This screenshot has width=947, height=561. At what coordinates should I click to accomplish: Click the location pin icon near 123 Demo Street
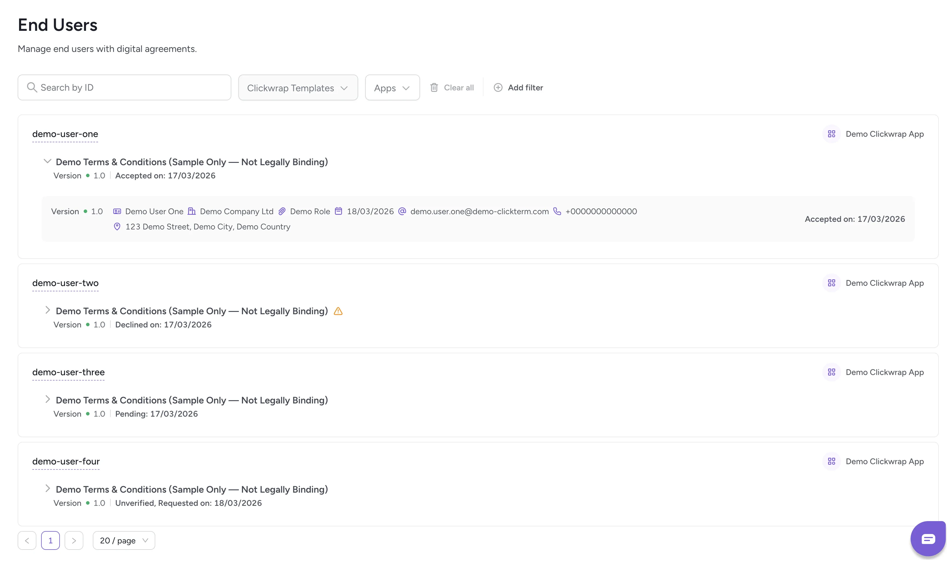pyautogui.click(x=117, y=227)
